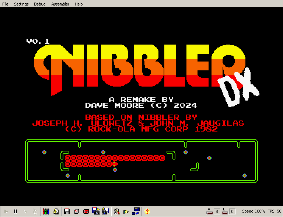Click the hand writing on paper icon
Screen dimensions: 283x217
coord(56,211)
